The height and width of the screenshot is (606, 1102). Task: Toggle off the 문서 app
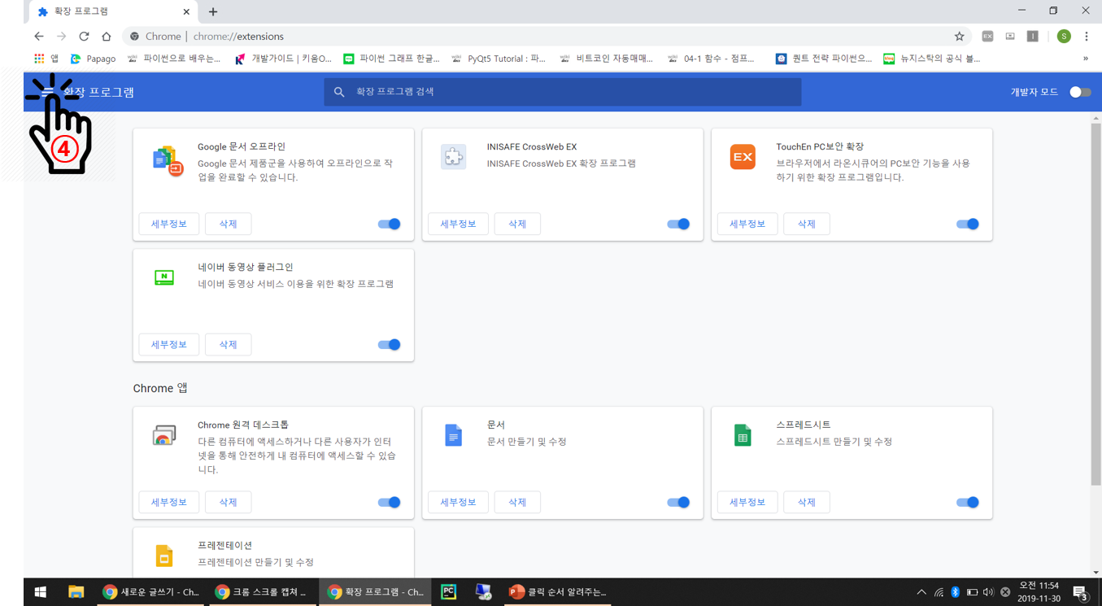[x=678, y=502]
